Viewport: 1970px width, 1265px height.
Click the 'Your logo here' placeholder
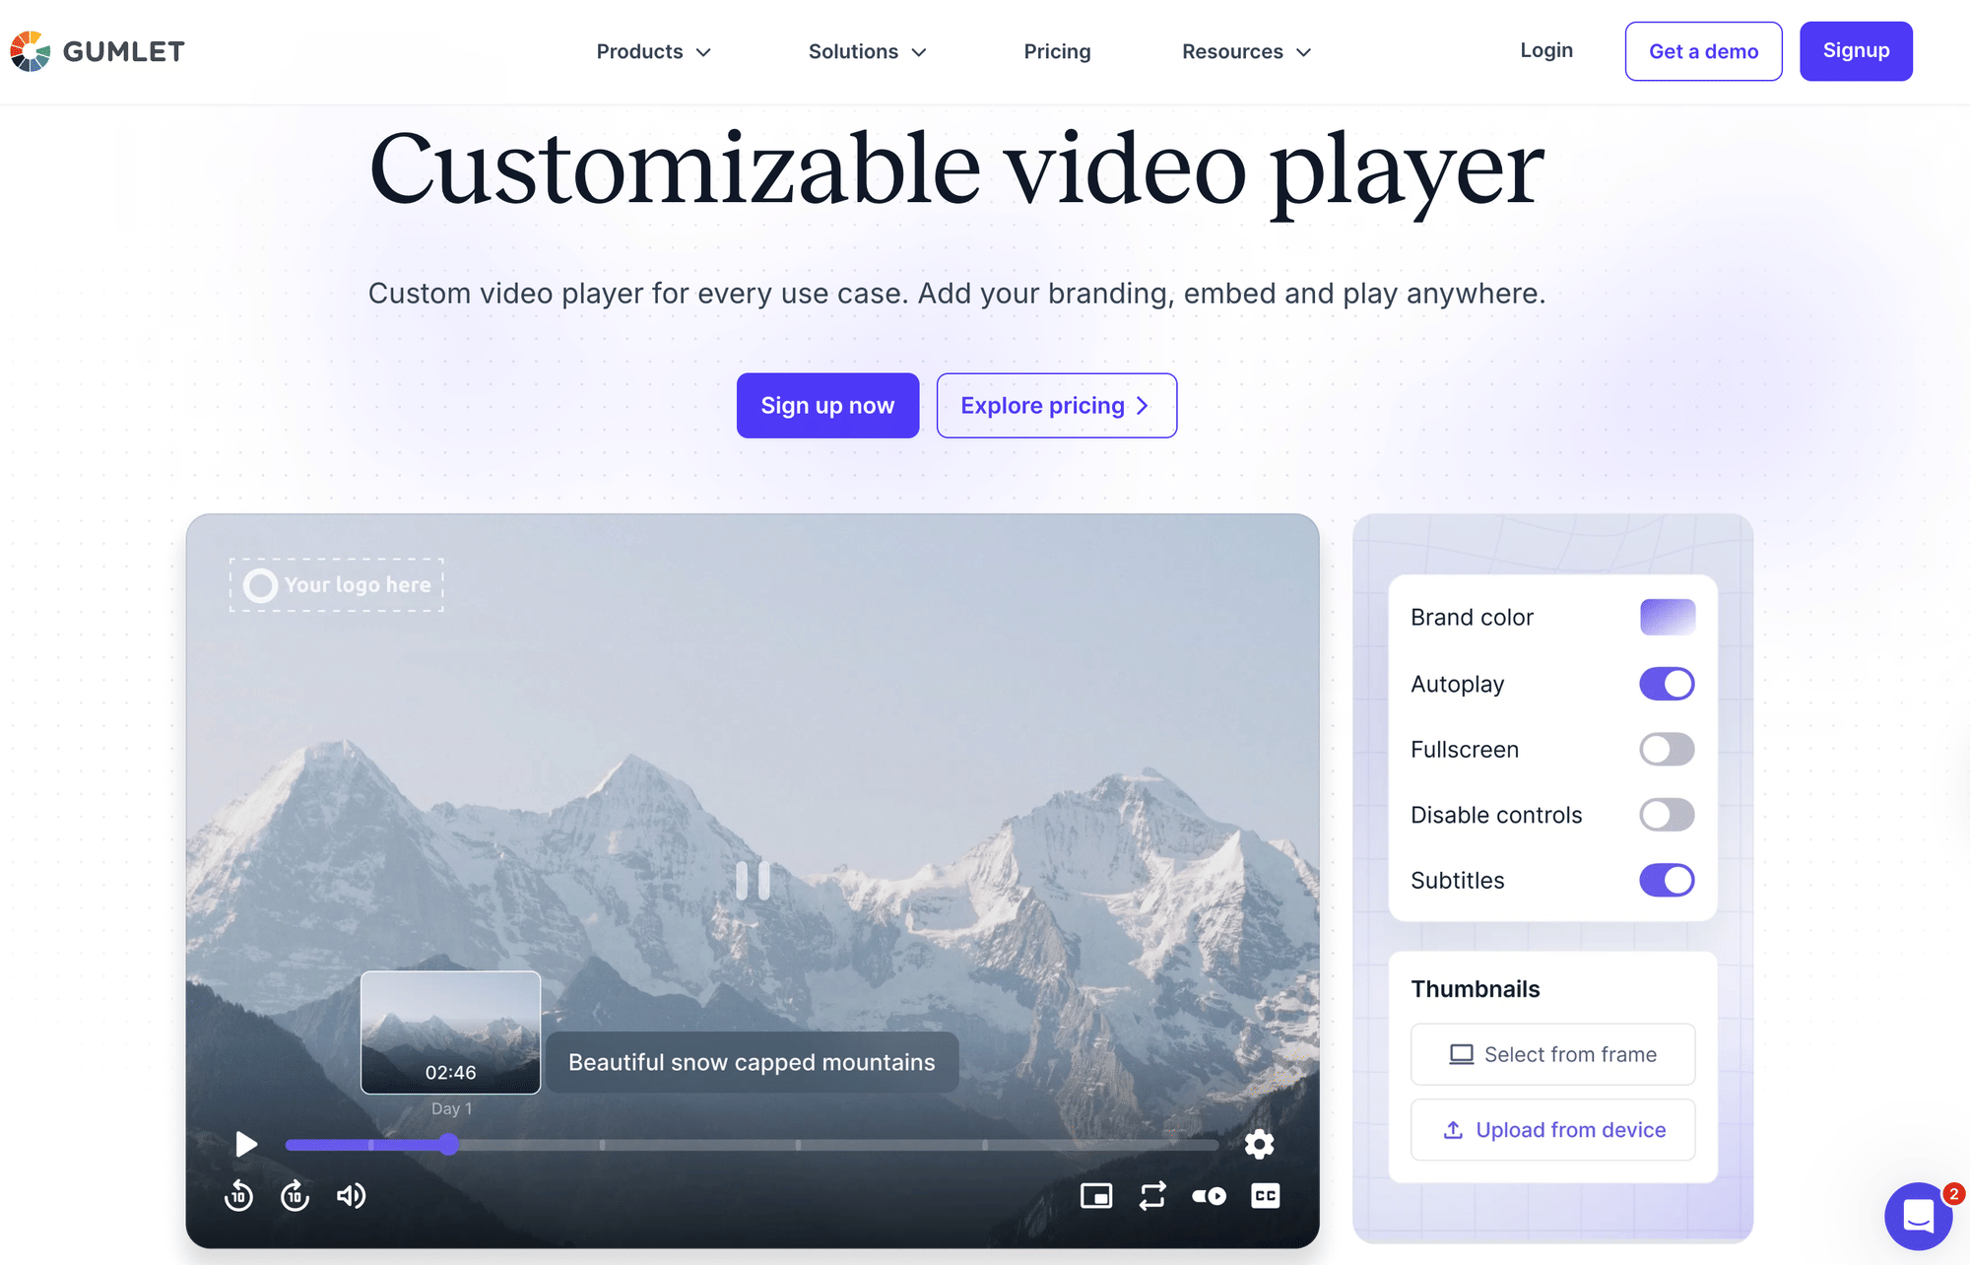click(337, 585)
